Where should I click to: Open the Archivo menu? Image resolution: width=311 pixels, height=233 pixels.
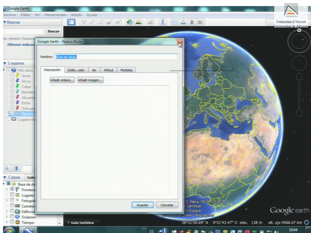[9, 15]
